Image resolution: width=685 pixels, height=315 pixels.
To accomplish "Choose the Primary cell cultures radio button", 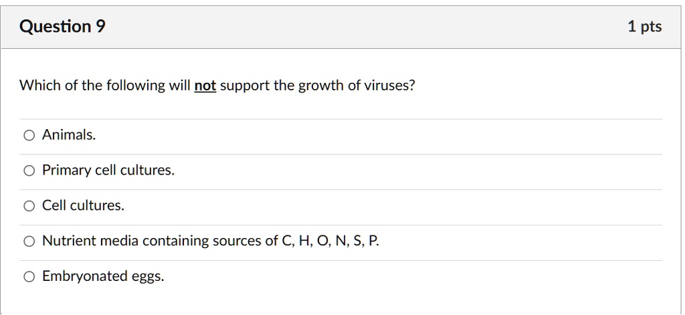I will pos(29,171).
